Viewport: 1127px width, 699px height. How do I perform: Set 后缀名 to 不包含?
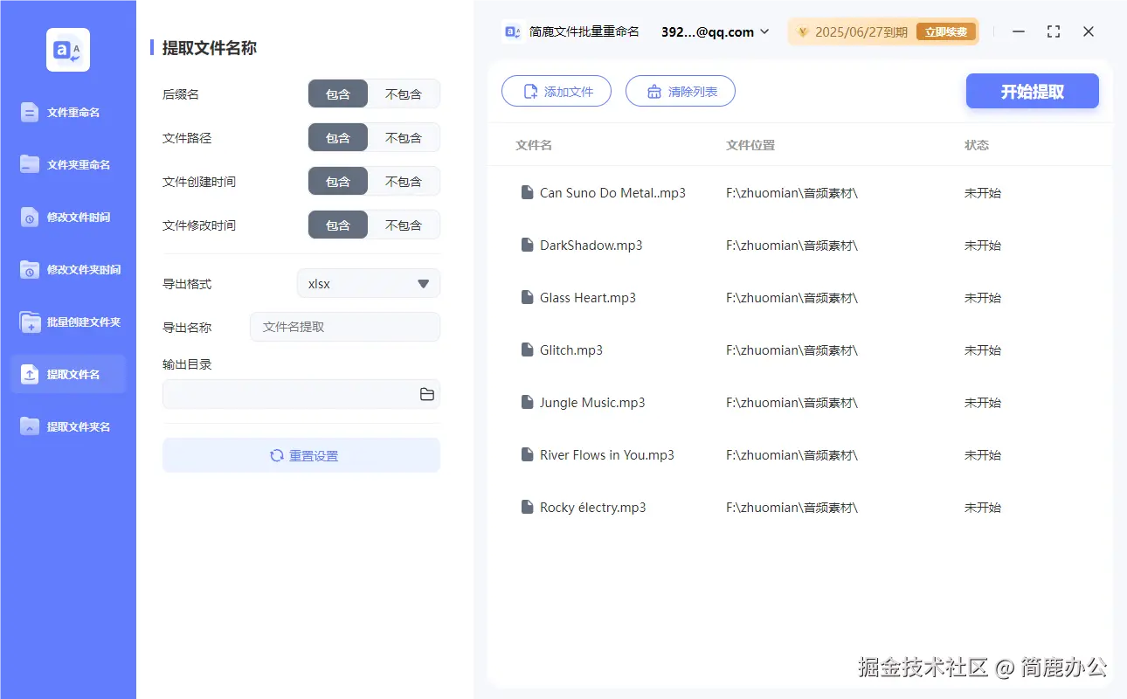pyautogui.click(x=404, y=93)
